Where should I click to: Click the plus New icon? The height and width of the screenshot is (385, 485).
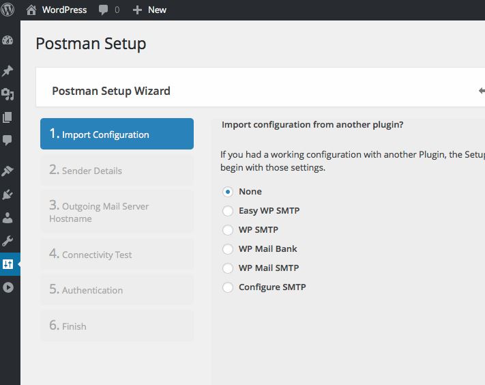(x=137, y=10)
